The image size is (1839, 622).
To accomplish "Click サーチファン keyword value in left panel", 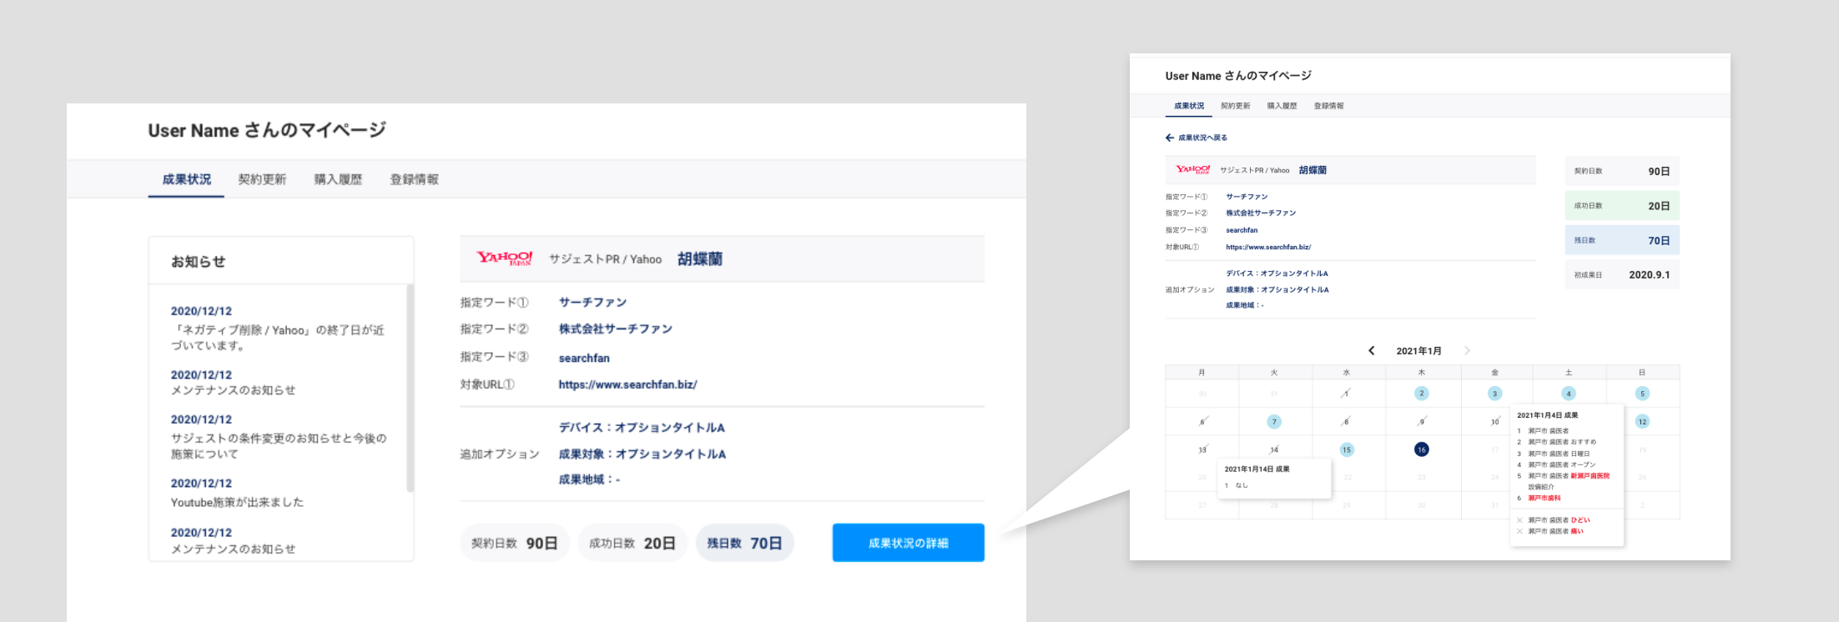I will 592,302.
